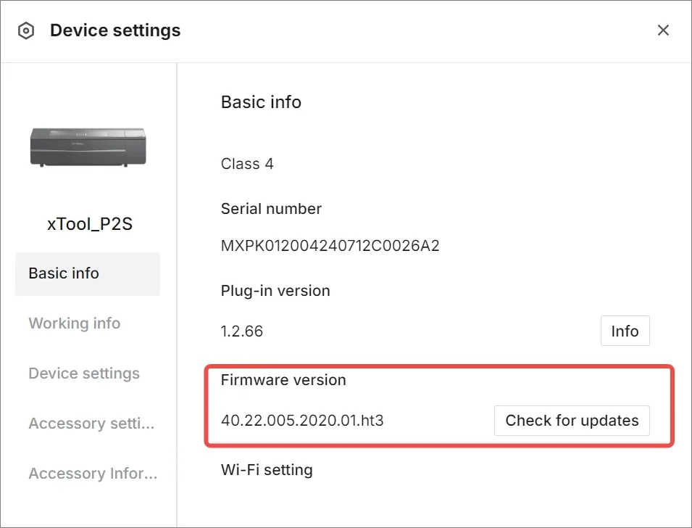
Task: Go to Accessory Information sidebar item
Action: 93,473
